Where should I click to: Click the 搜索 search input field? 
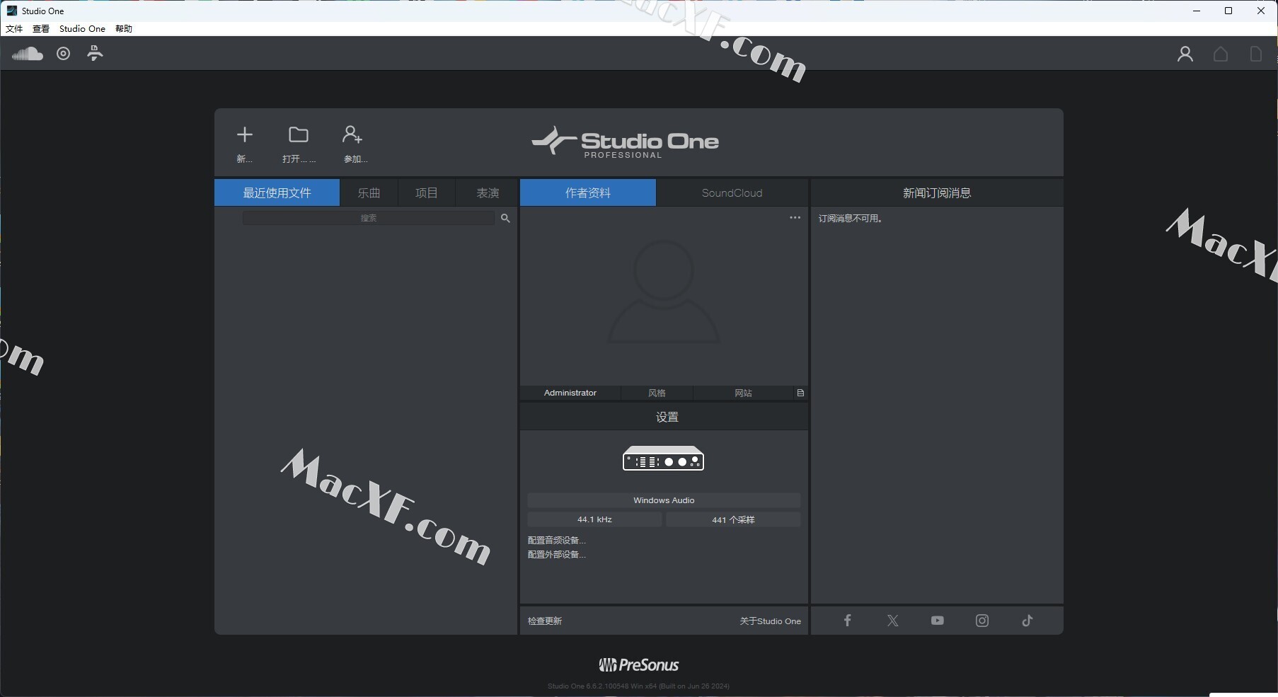tap(369, 218)
